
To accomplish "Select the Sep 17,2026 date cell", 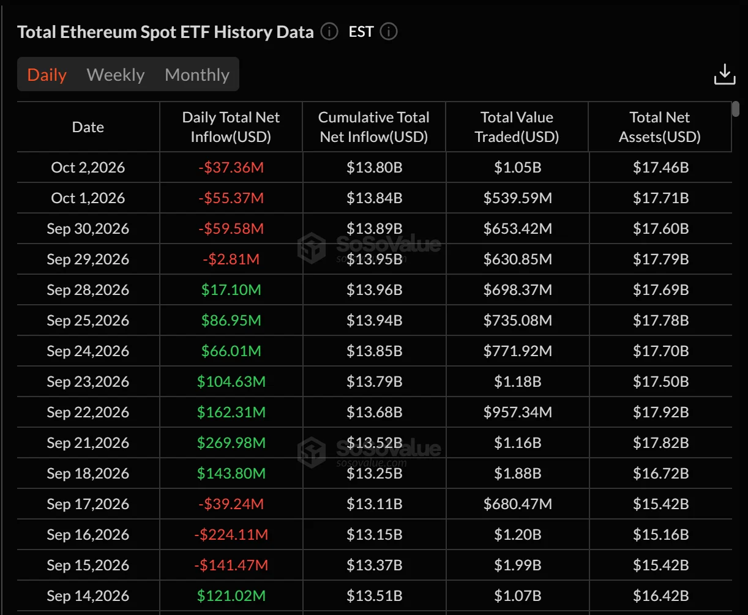I will click(88, 504).
